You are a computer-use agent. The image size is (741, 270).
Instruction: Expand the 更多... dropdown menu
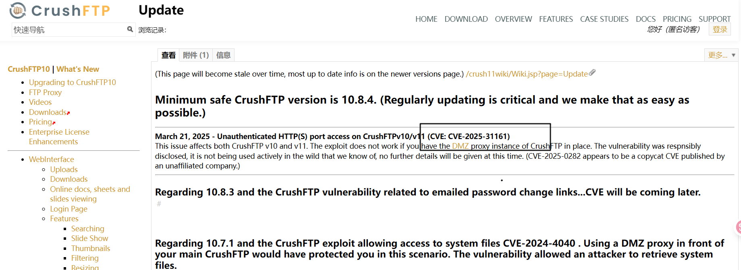tap(721, 55)
